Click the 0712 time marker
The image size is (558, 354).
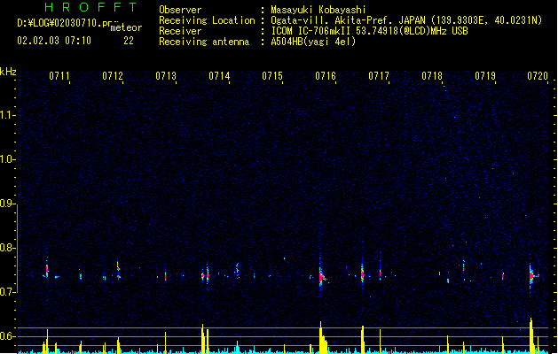[113, 76]
